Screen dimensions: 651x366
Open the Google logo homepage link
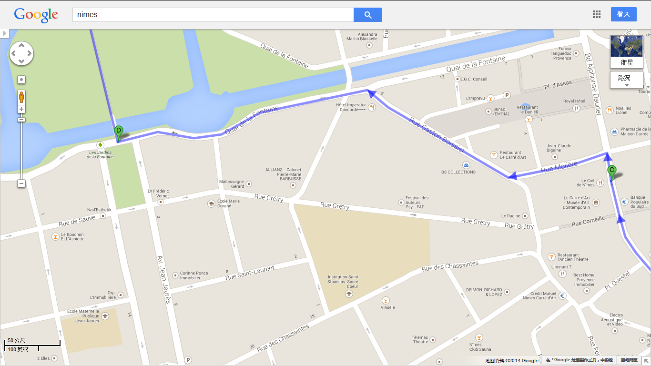coord(36,15)
